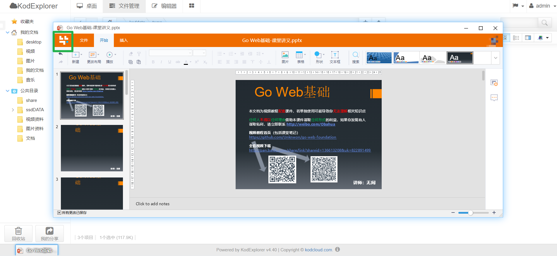The height and width of the screenshot is (256, 557).
Task: Switch to the 插入 ribbon tab
Action: coord(124,40)
